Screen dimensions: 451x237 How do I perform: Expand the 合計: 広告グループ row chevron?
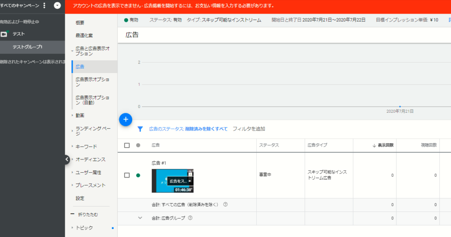tap(140, 218)
